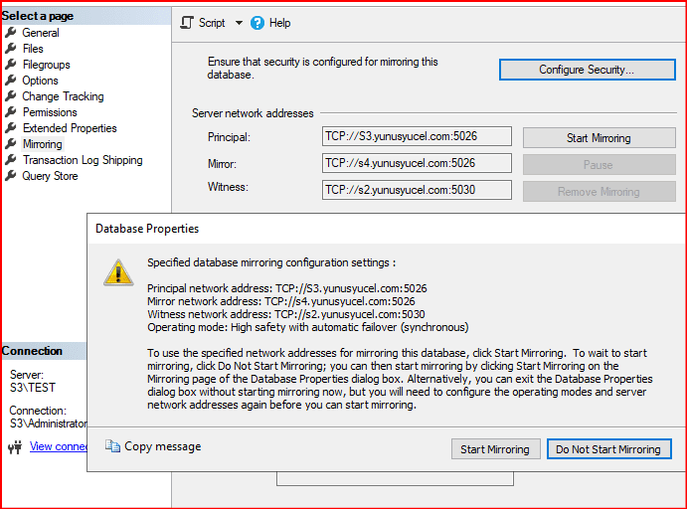
Task: Open the Script dropdown arrow
Action: coord(239,23)
